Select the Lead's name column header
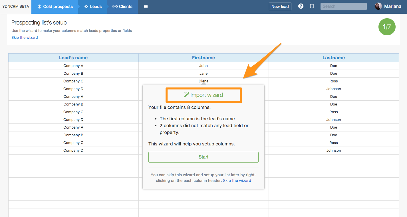This screenshot has width=407, height=217. point(73,58)
